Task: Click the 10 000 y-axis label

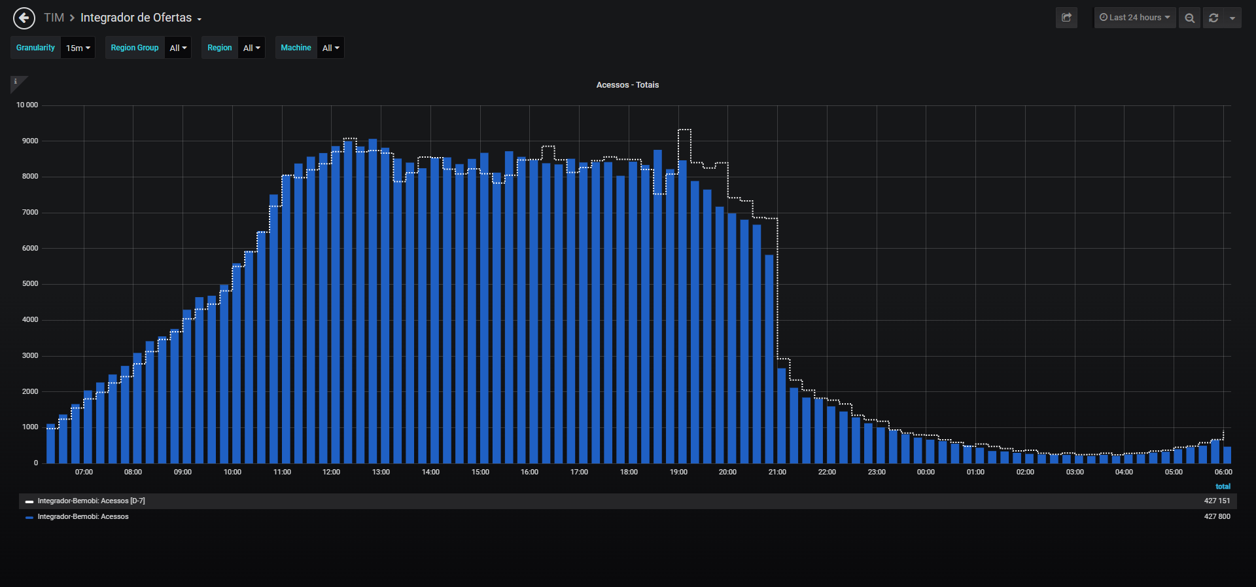Action: point(27,105)
